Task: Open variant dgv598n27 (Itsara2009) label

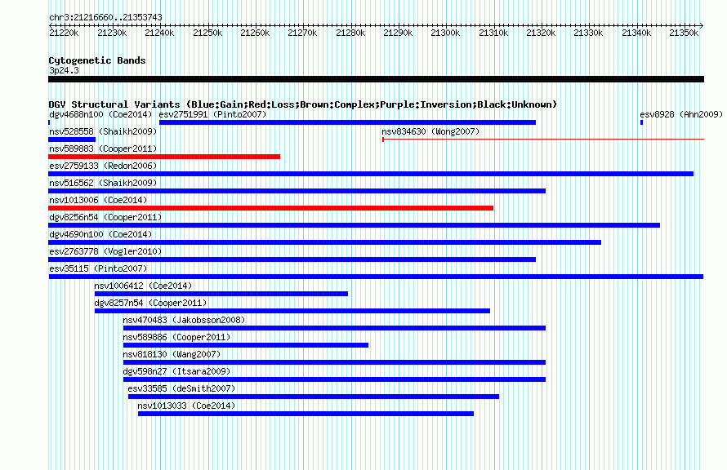Action: [176, 371]
